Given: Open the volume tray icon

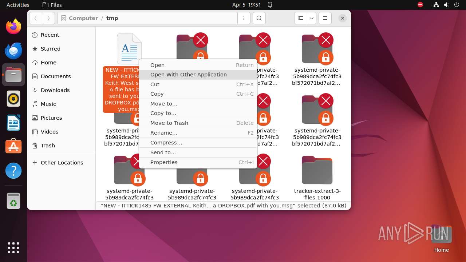Looking at the screenshot, I should pyautogui.click(x=447, y=5).
